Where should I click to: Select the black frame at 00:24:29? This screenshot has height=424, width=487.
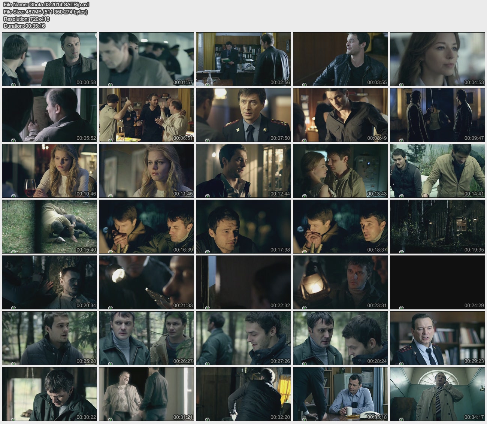tap(437, 282)
